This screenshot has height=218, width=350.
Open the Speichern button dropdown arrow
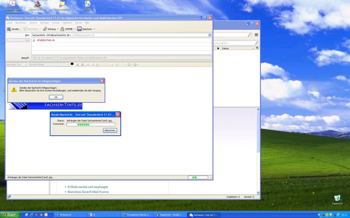[x=94, y=29]
